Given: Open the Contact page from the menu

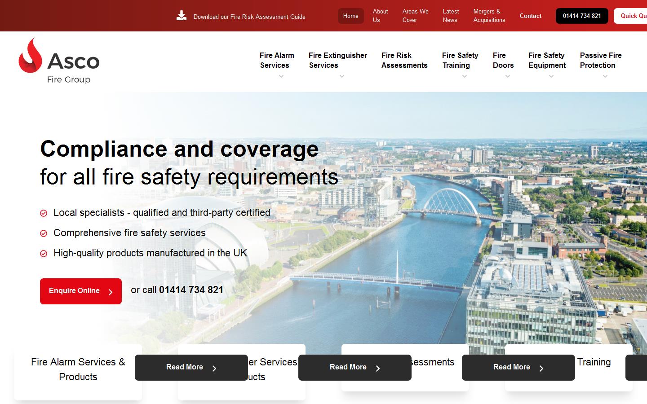Looking at the screenshot, I should click(x=530, y=16).
